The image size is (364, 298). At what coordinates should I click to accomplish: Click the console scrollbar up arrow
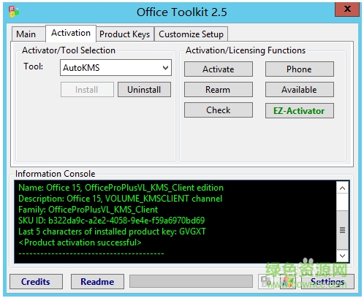(x=342, y=188)
